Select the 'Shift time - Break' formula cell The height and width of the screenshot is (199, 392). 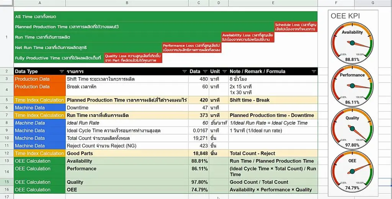pos(273,100)
